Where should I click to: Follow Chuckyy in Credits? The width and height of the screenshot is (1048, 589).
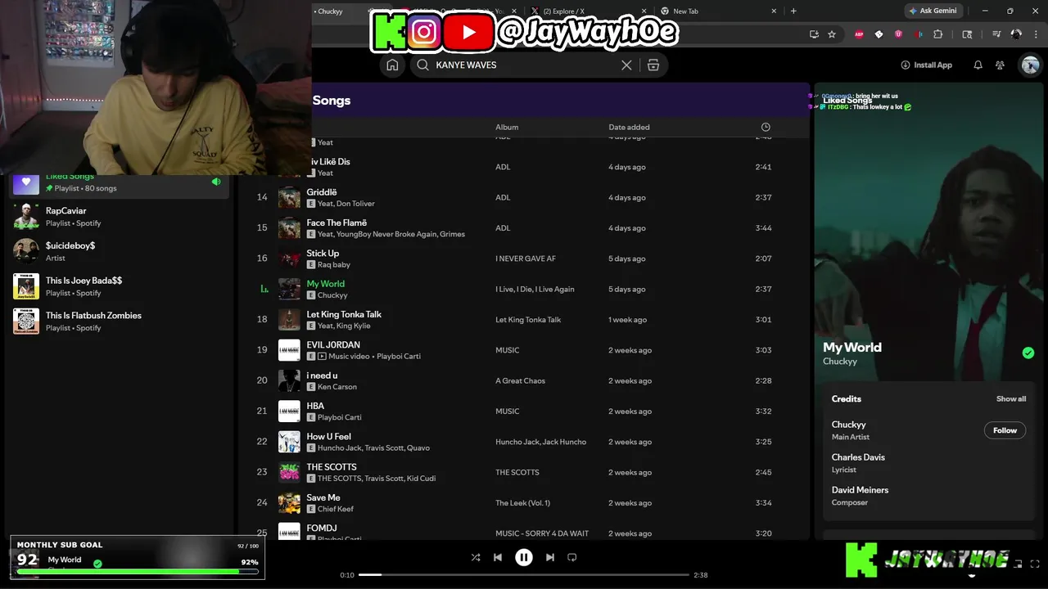pyautogui.click(x=1005, y=430)
